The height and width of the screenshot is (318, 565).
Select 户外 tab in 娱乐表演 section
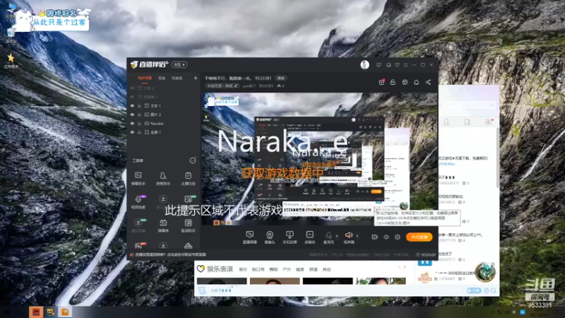pyautogui.click(x=287, y=269)
